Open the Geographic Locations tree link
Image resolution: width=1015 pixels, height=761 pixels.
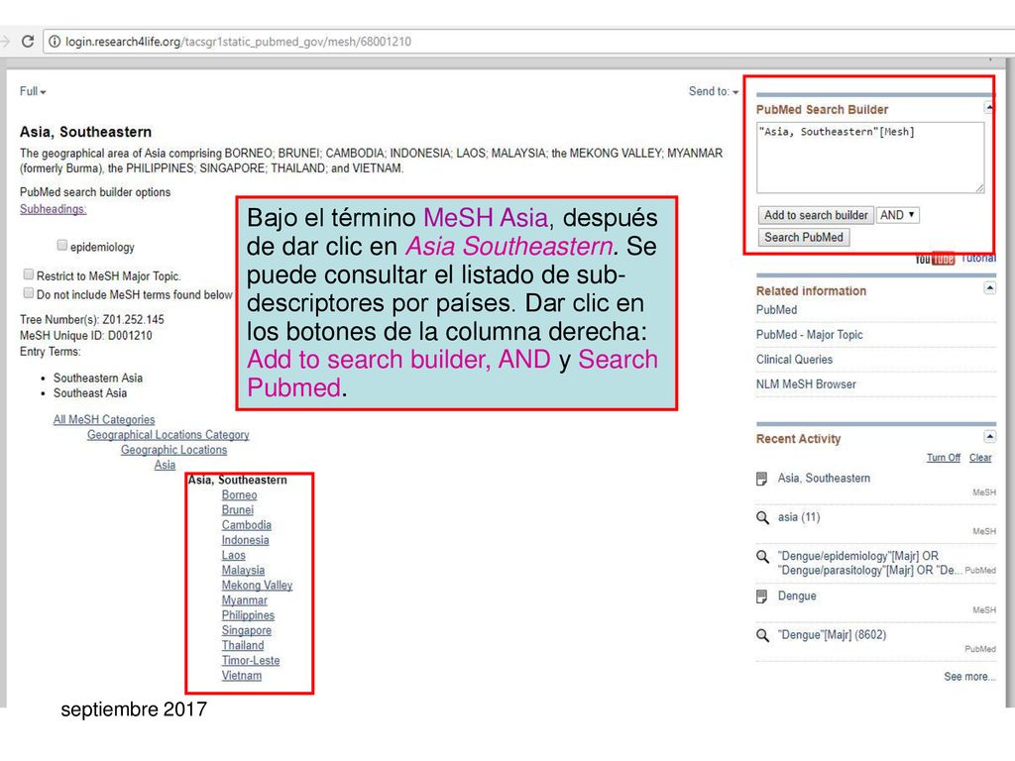[173, 450]
